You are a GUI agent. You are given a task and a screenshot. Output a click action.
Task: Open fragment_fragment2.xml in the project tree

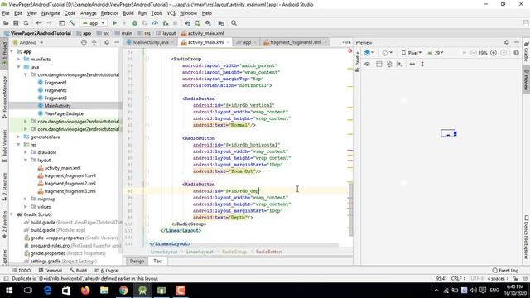70,184
